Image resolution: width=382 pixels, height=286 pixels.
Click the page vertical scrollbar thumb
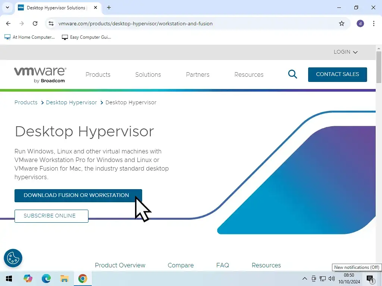tap(379, 67)
